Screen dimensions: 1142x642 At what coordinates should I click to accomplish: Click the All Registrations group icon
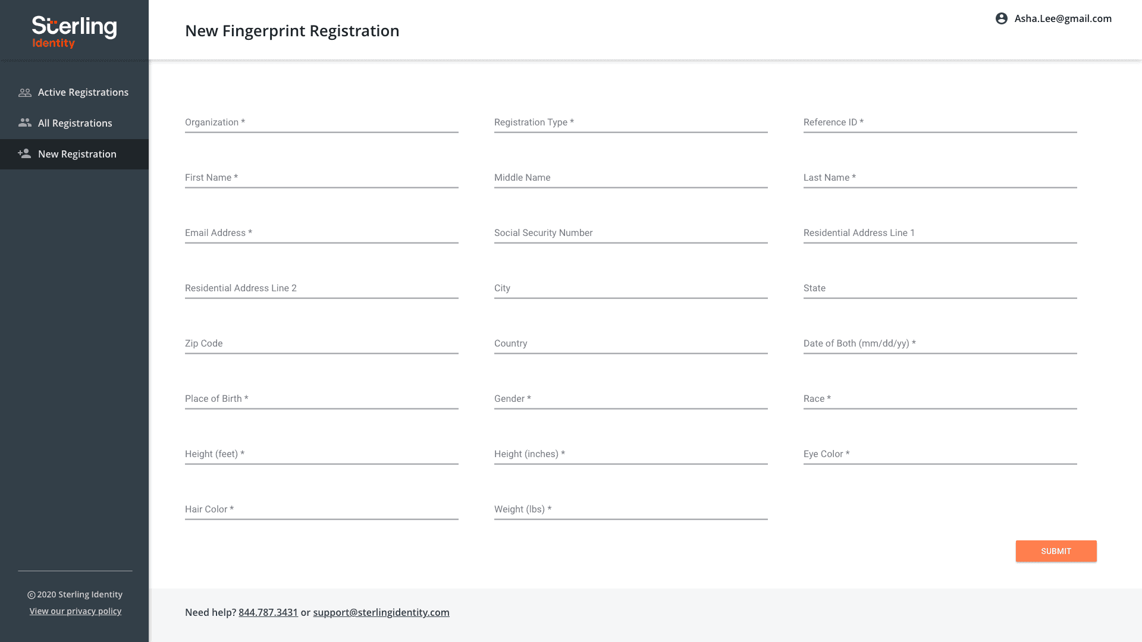pos(24,123)
